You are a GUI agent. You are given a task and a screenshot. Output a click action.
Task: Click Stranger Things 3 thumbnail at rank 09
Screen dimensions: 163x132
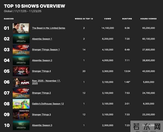coord(21,114)
